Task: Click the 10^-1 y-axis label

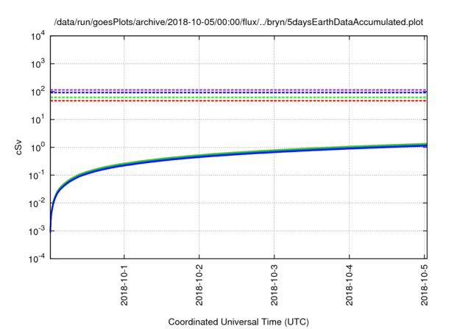Action: 37,175
